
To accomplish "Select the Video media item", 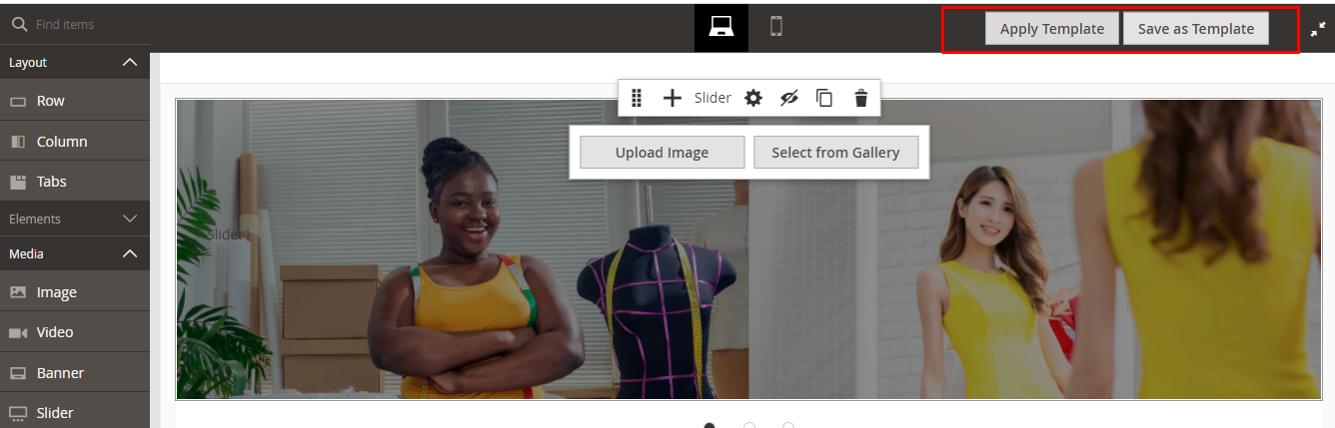I will (x=75, y=332).
